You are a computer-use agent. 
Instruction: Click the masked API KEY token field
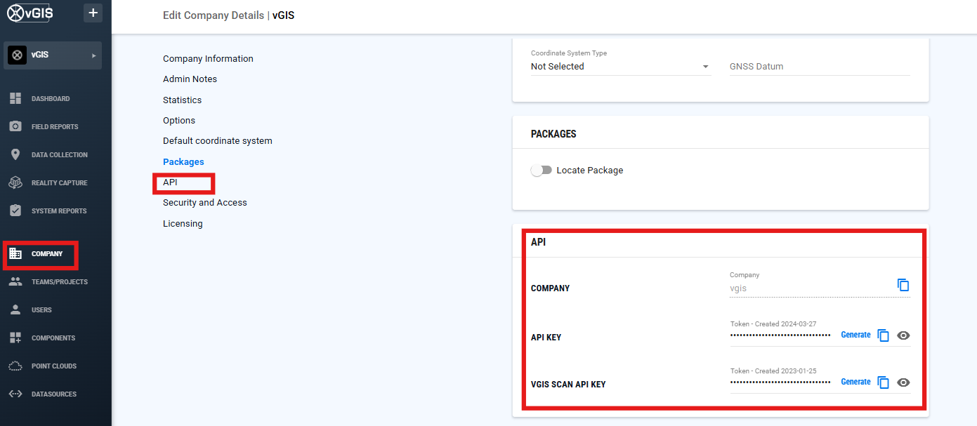pos(780,335)
